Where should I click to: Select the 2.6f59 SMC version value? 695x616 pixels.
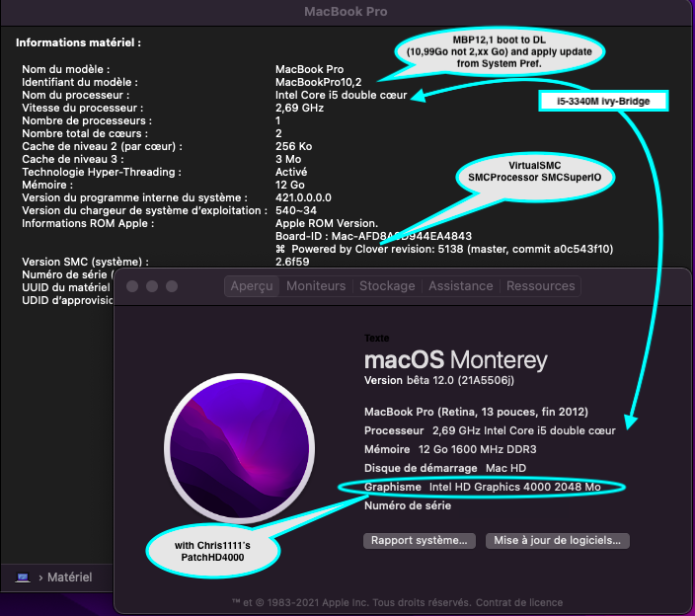[292, 262]
